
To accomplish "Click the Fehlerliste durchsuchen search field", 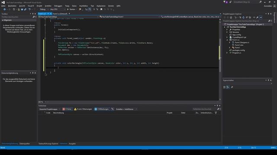I will point(204,109).
